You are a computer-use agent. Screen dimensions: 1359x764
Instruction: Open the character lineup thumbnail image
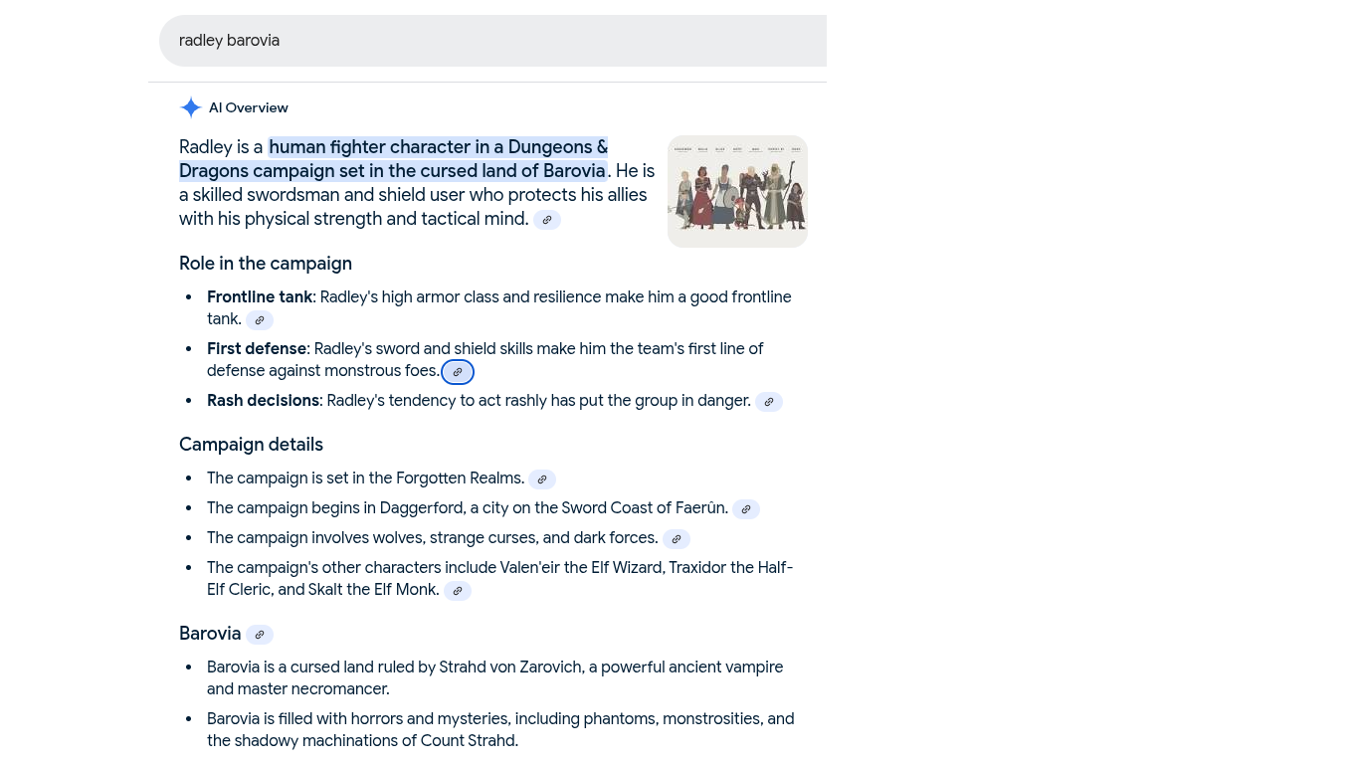(737, 191)
